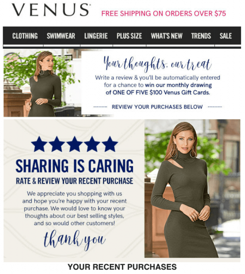Click the Sharing Is Caring headline
Viewport: 245px width, 274px height.
click(75, 166)
